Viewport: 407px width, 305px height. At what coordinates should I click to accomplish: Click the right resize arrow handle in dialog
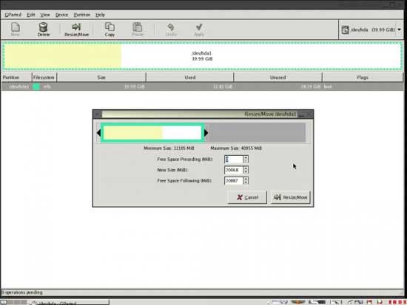[206, 133]
